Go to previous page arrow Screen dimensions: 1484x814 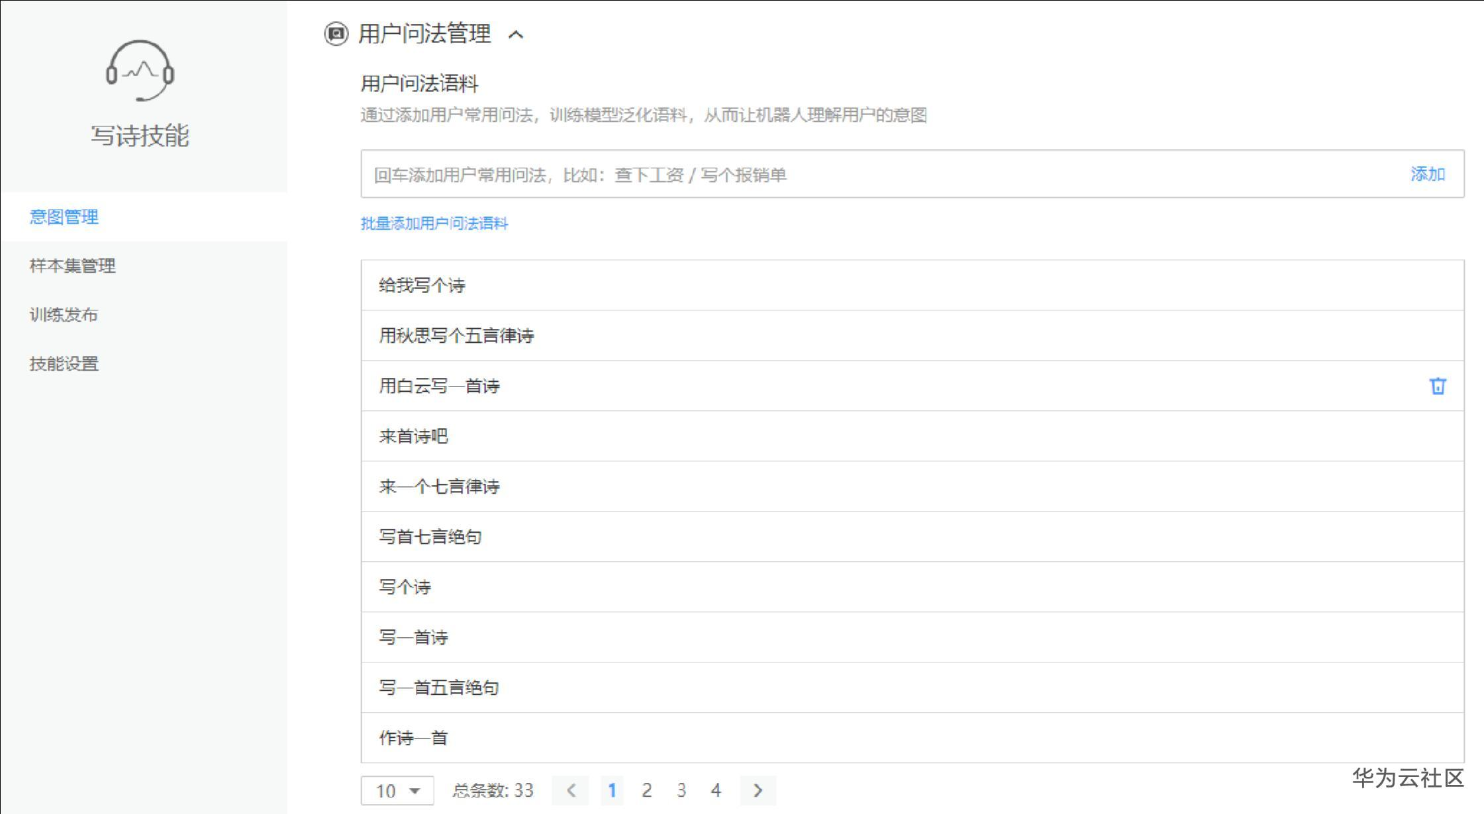click(x=571, y=790)
